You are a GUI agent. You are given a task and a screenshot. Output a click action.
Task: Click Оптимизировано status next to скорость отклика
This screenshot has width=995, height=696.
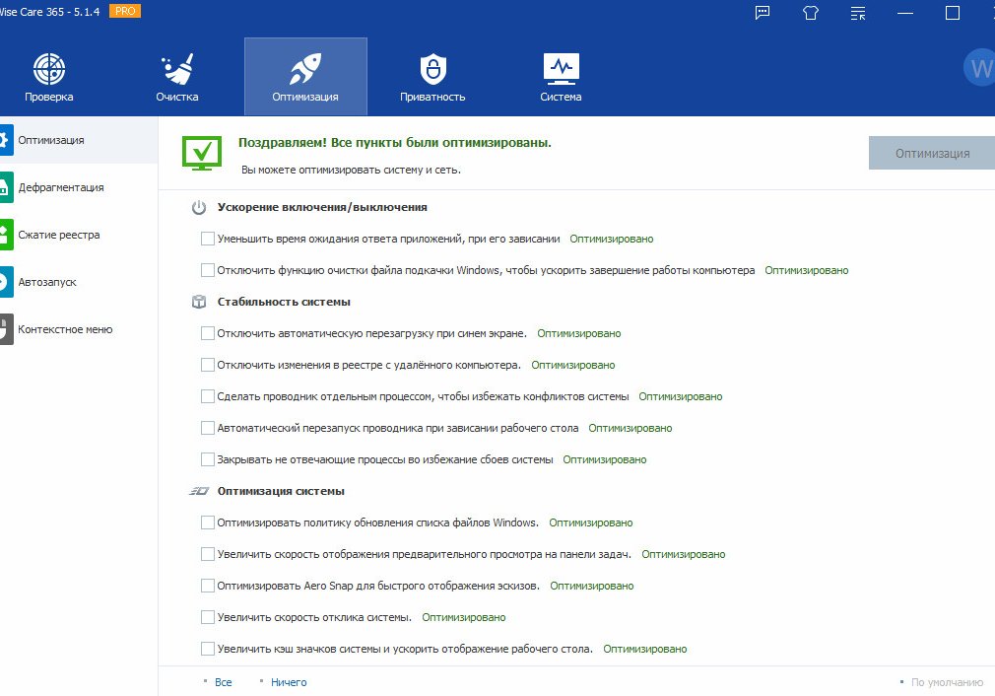click(x=464, y=617)
